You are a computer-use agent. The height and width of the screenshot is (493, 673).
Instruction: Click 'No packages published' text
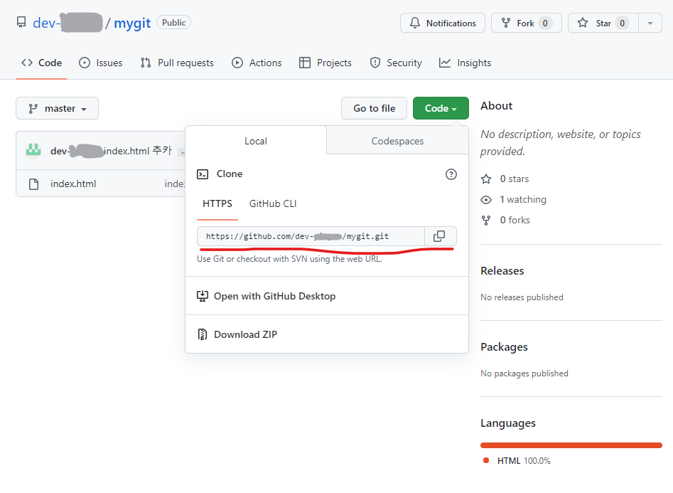(524, 373)
